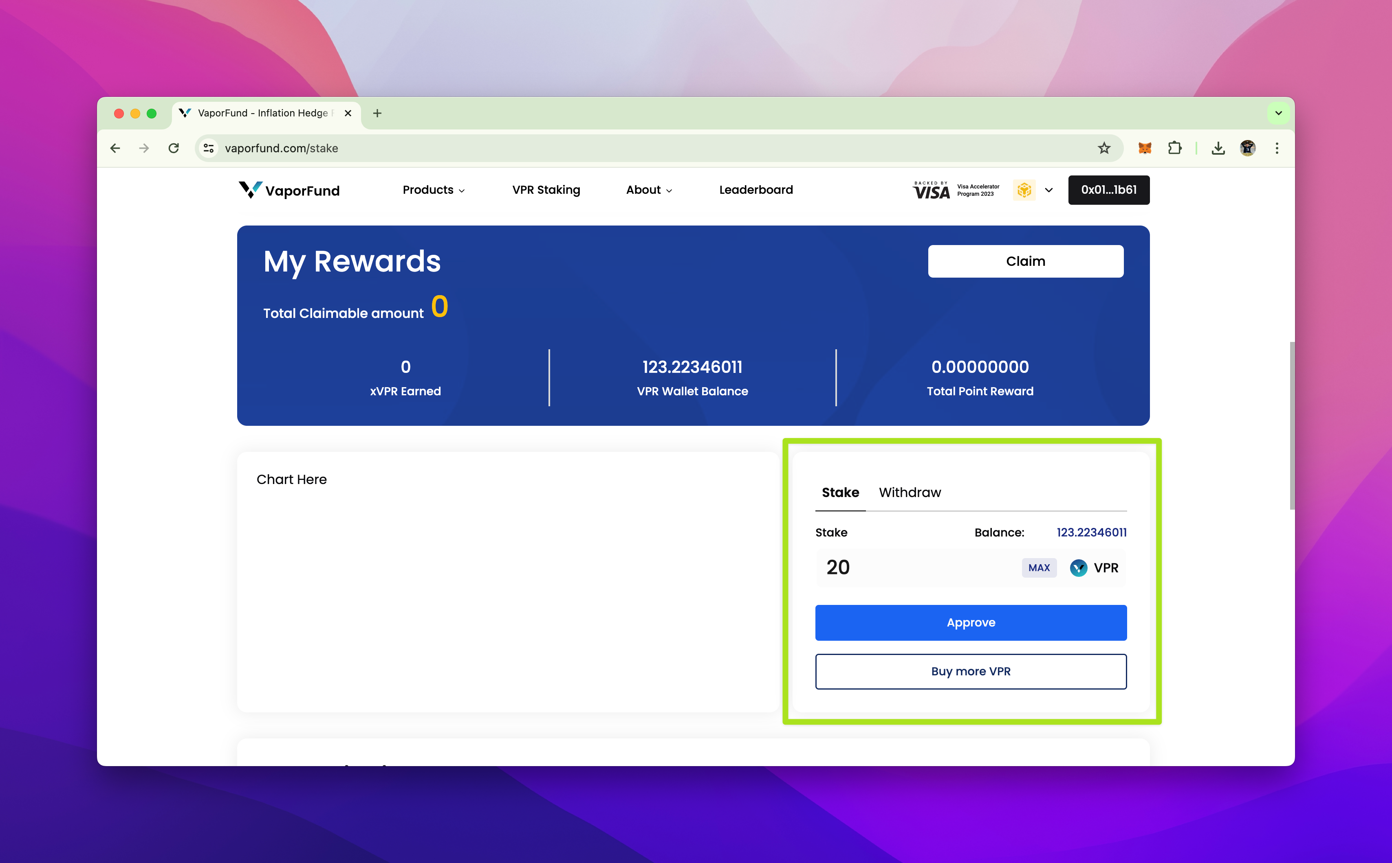Switch to the Withdraw tab
1392x863 pixels.
click(x=910, y=493)
